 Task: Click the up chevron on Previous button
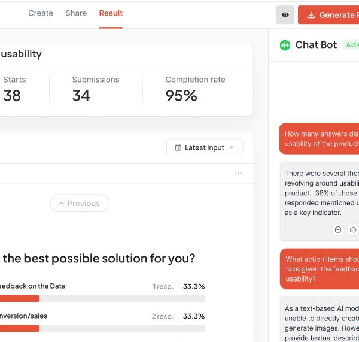(60, 204)
